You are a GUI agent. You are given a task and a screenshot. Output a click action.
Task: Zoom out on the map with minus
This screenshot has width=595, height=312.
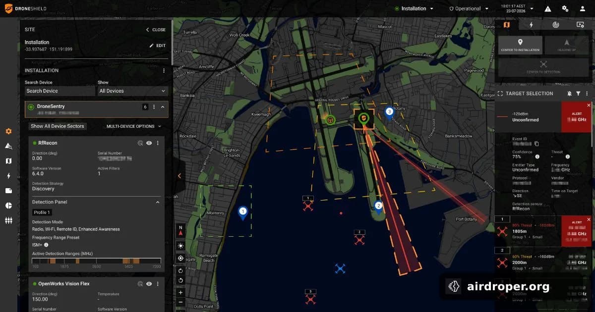(180, 302)
